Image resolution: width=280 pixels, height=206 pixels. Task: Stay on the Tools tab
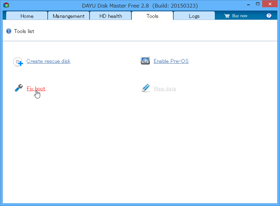[x=152, y=16]
